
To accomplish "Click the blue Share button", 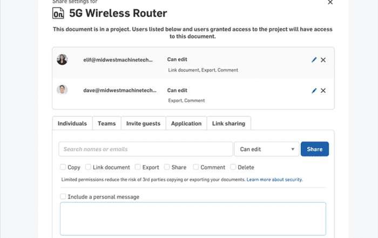I will [315, 149].
